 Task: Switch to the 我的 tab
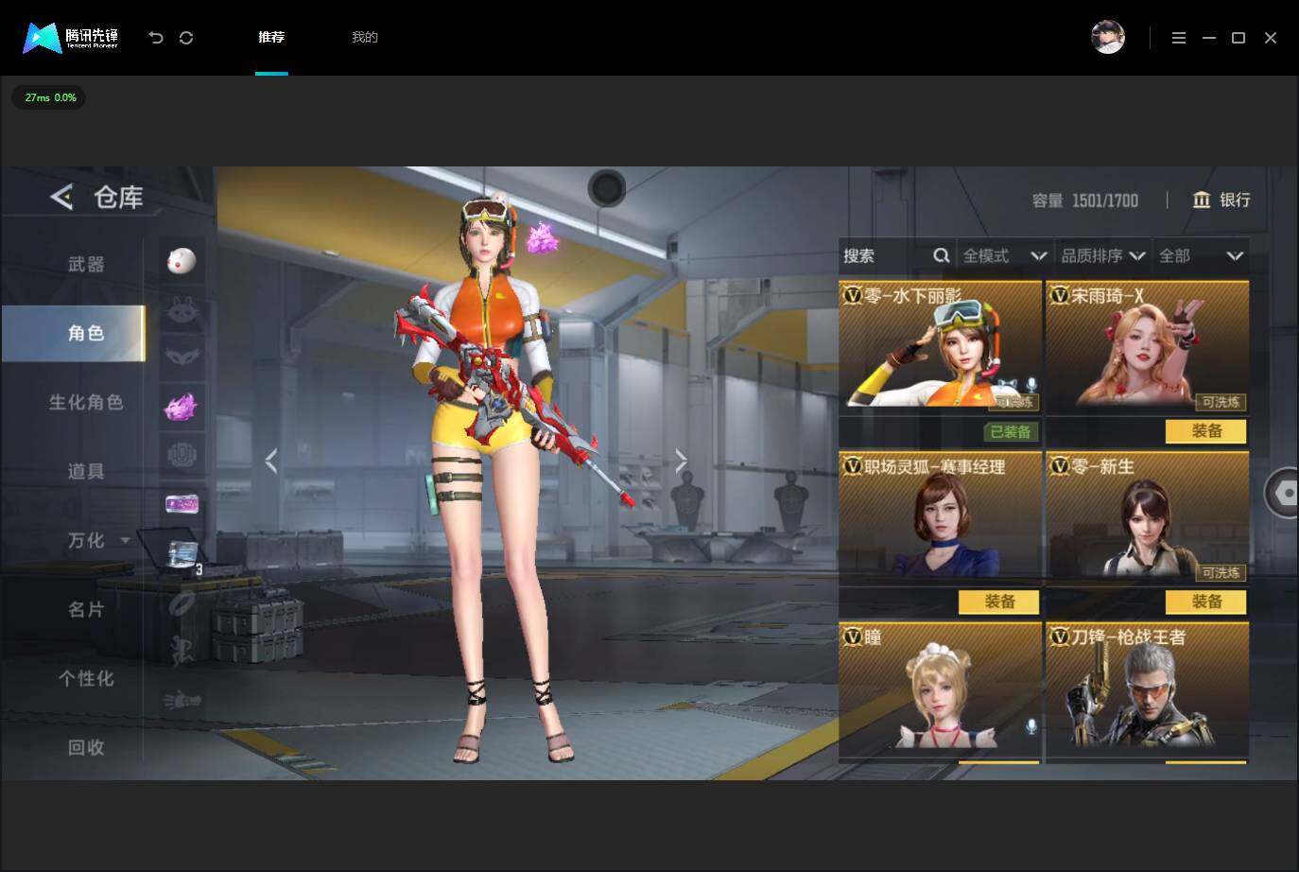[x=365, y=37]
